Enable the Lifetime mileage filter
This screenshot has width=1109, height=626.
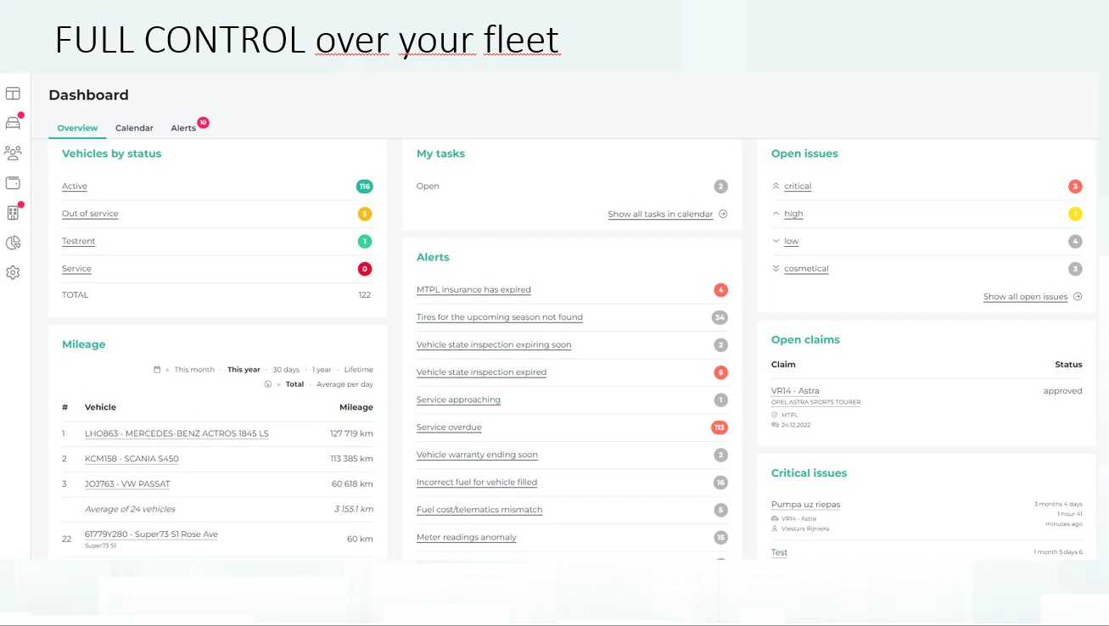358,369
